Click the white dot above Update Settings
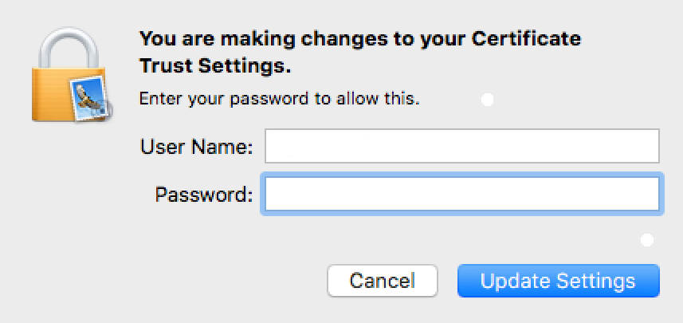Screen dimensions: 683x323 pyautogui.click(x=647, y=238)
